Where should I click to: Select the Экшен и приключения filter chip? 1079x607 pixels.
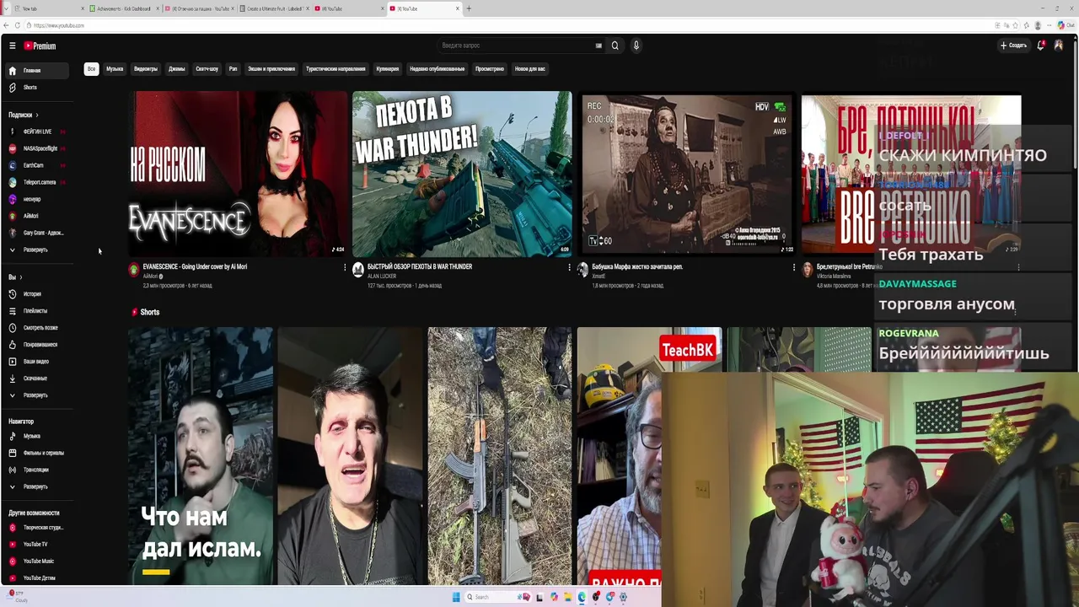tap(271, 69)
